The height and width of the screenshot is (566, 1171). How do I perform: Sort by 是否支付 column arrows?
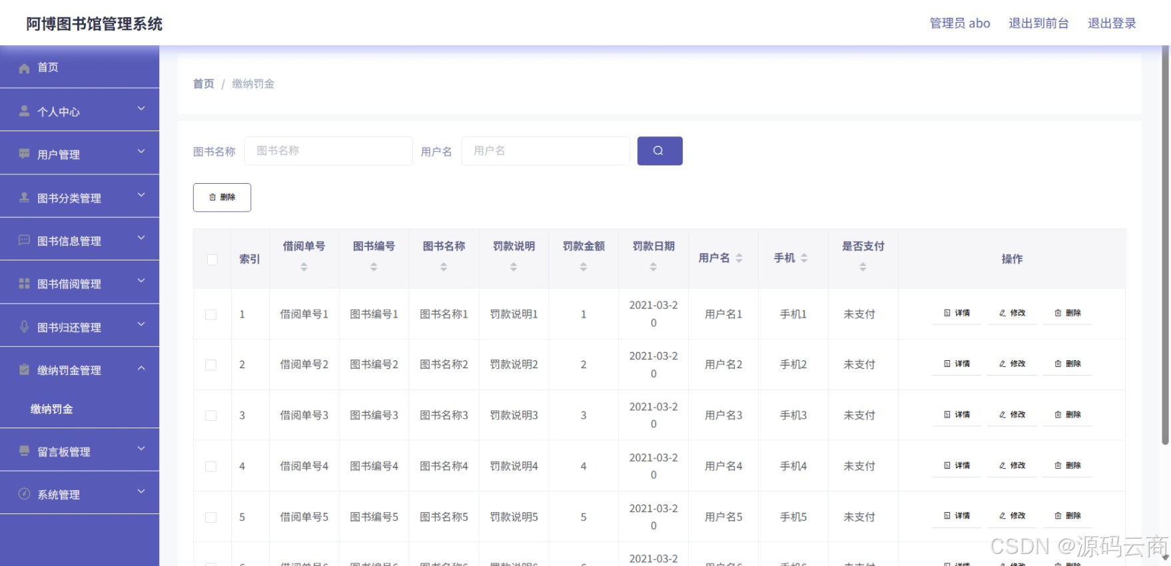point(863,267)
